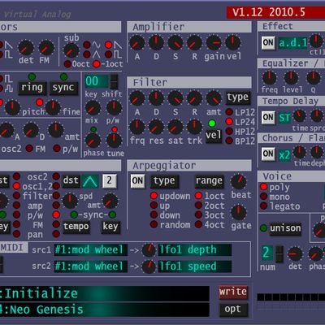This screenshot has height=325, width=325.
Task: Click the Arpeggiator beat knob
Action: [x=239, y=182]
